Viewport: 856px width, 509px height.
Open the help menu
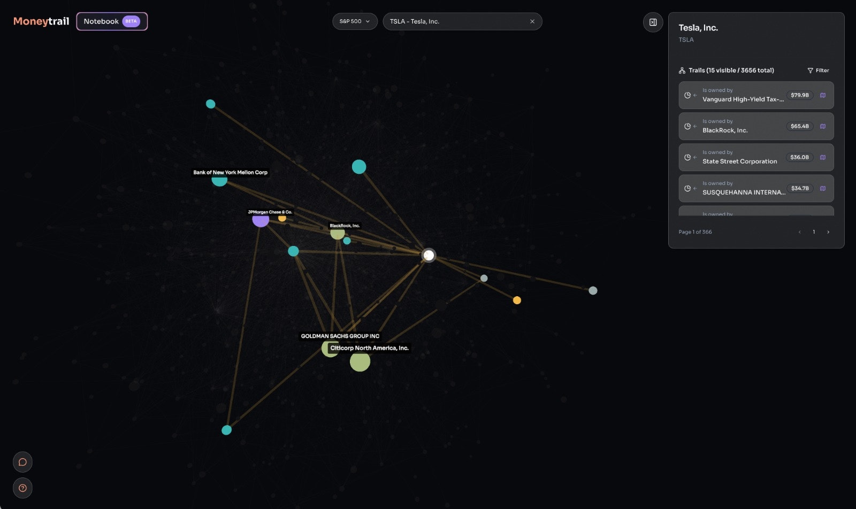(22, 488)
